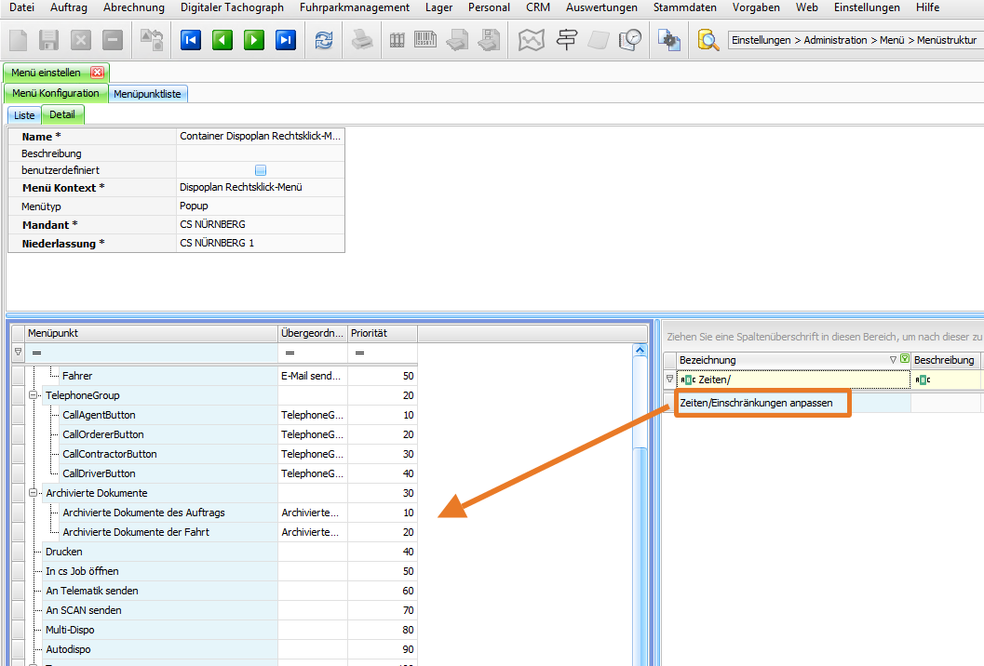
Task: Go to the next record with green arrow
Action: pos(254,40)
